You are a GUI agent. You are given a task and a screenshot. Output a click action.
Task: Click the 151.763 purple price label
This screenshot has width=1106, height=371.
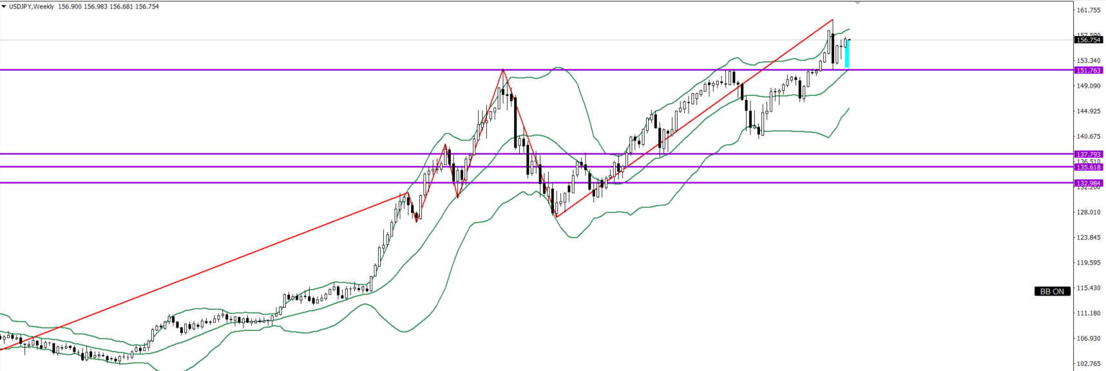point(1089,70)
